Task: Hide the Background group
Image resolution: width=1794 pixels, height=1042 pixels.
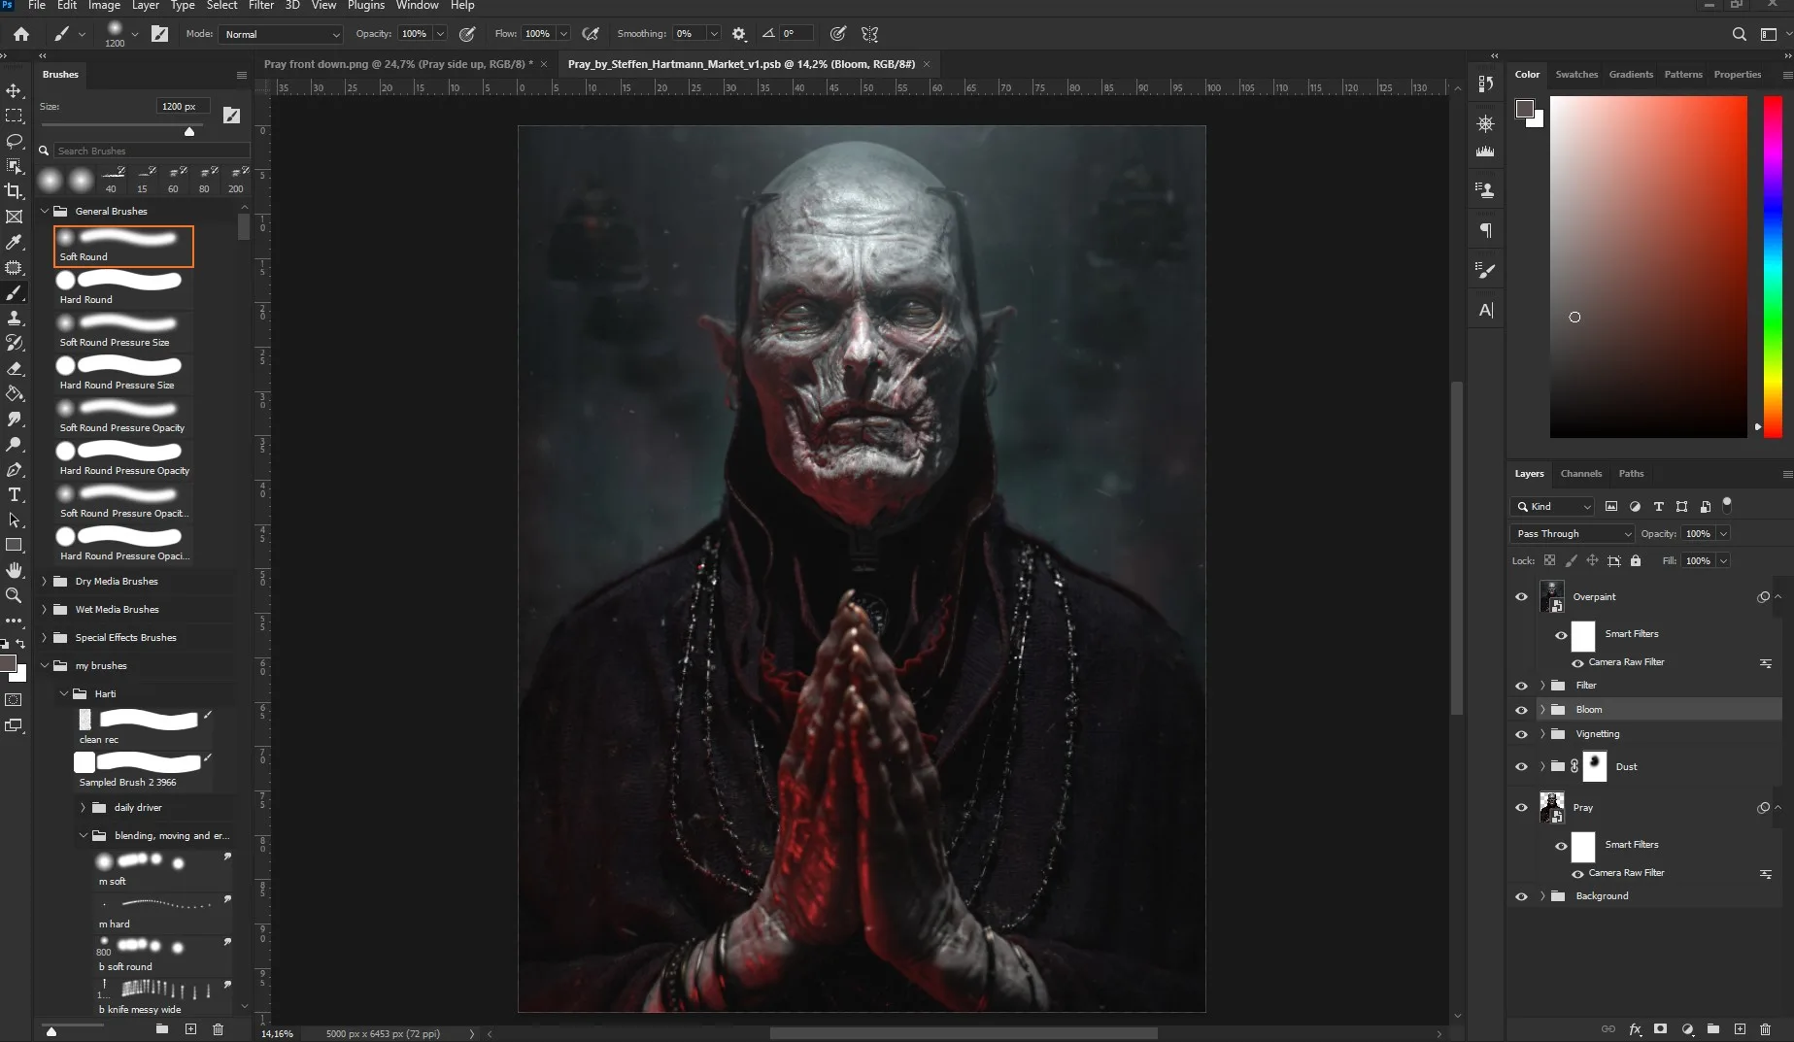Action: pos(1521,895)
